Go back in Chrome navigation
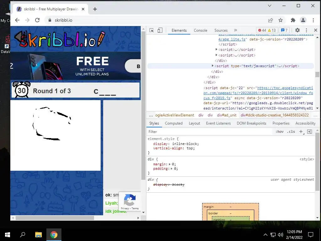The image size is (321, 241). (x=17, y=20)
